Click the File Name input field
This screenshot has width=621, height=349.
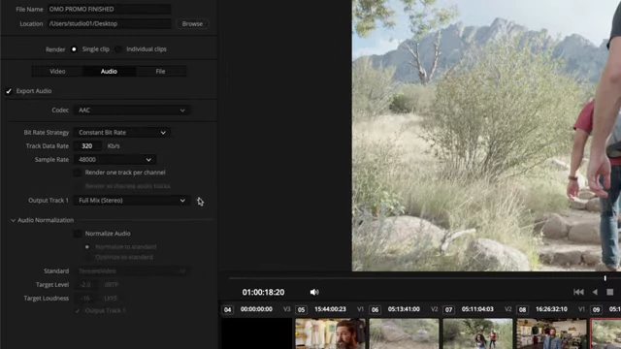[110, 9]
